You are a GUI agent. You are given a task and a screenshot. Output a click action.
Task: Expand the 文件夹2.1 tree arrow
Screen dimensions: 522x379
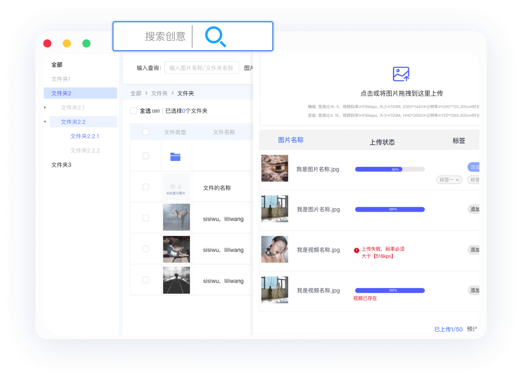(x=45, y=107)
